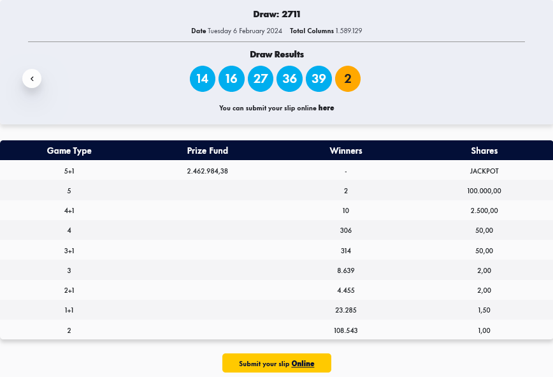Go to the previous draw with left arrow

(x=32, y=78)
